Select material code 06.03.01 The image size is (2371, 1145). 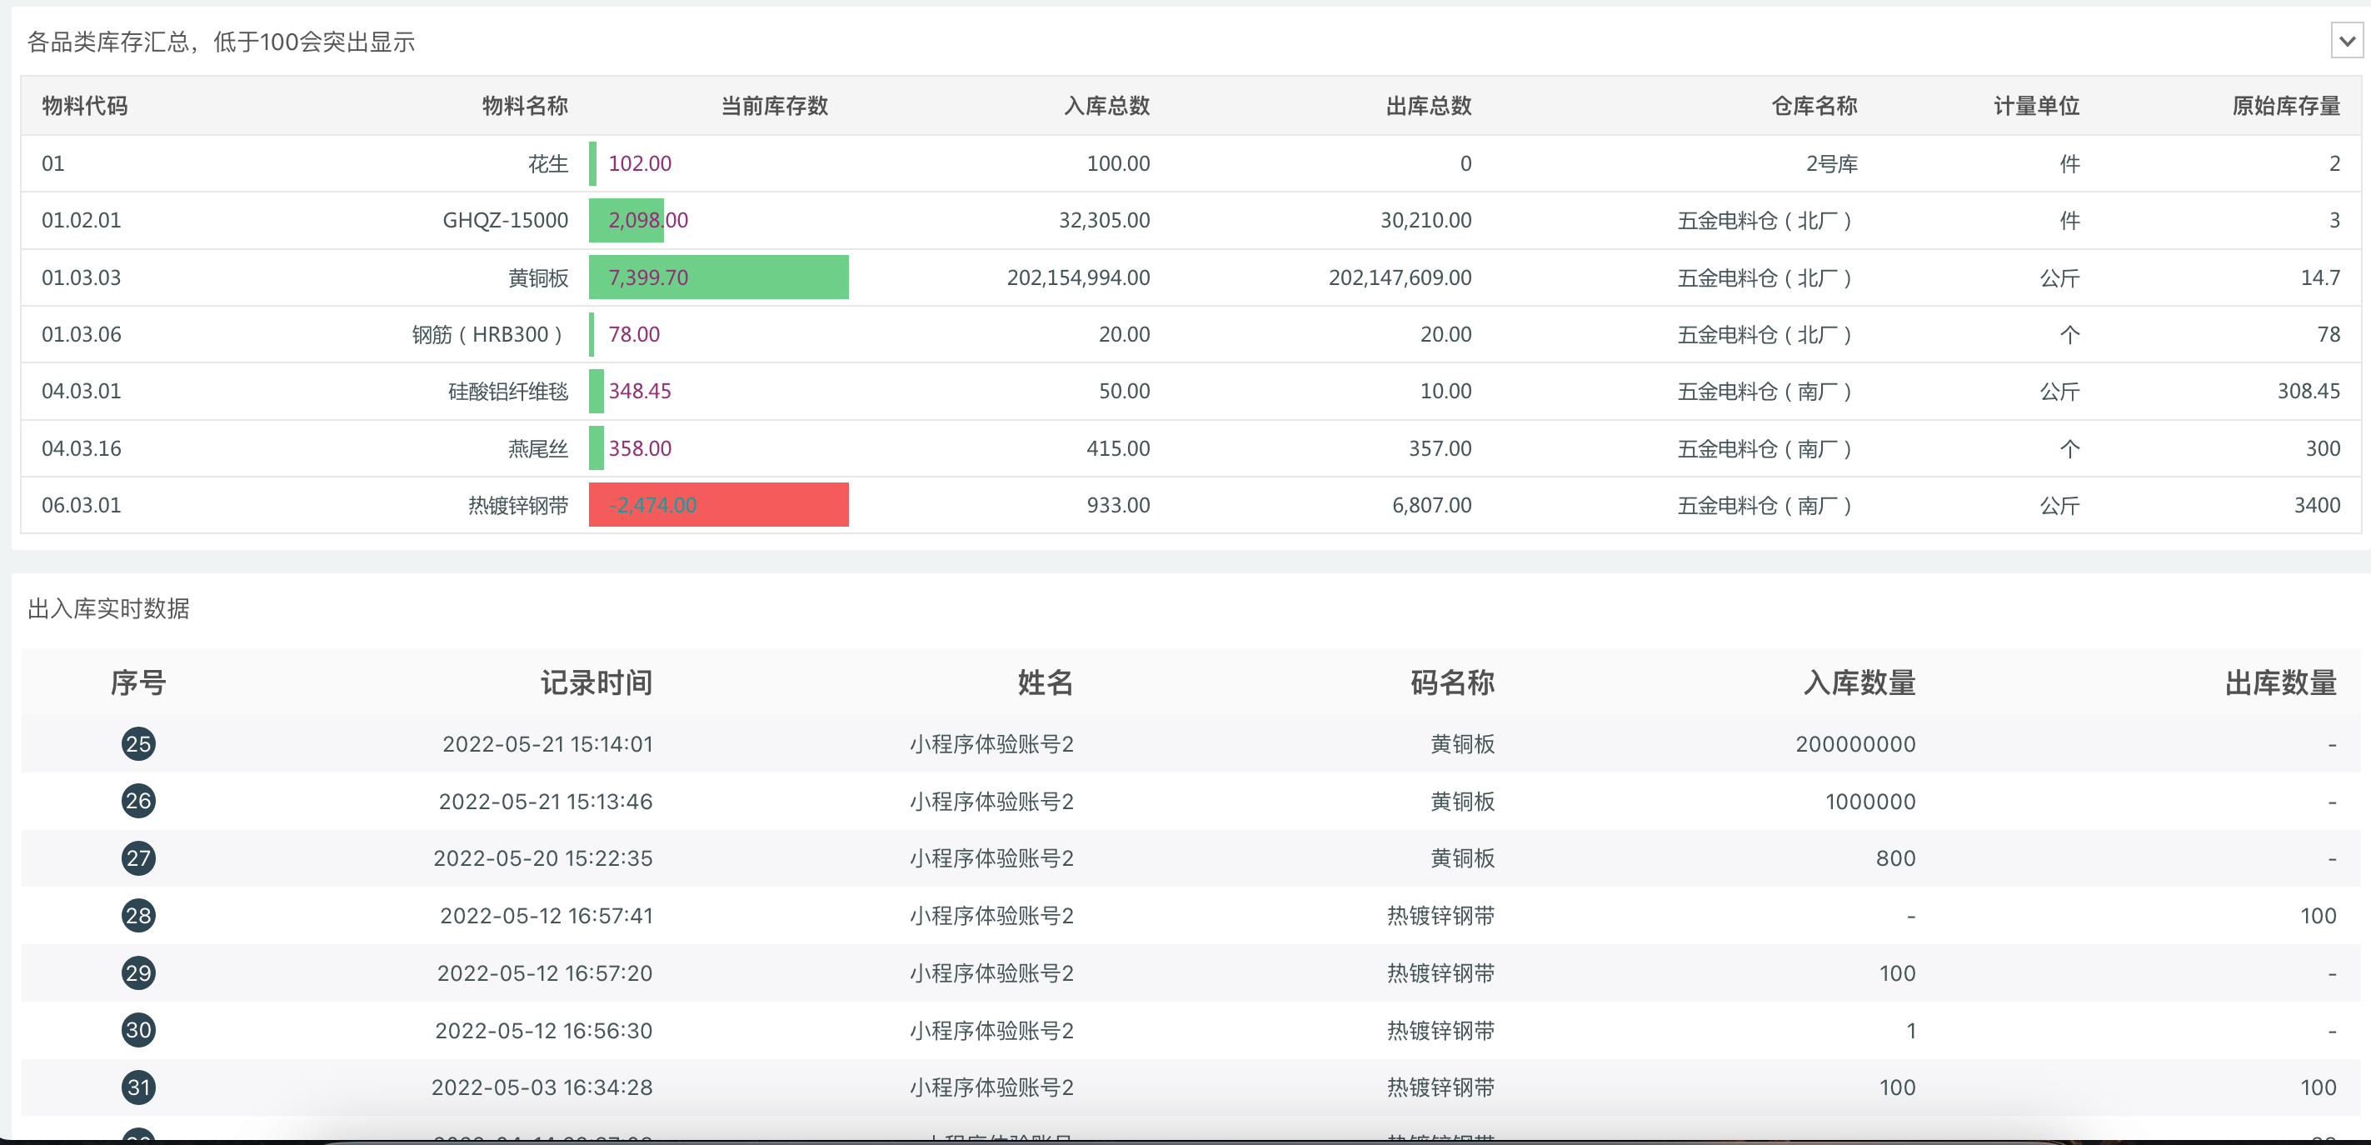click(x=81, y=504)
